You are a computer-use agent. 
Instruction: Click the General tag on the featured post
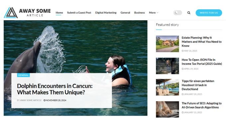coord(23,75)
